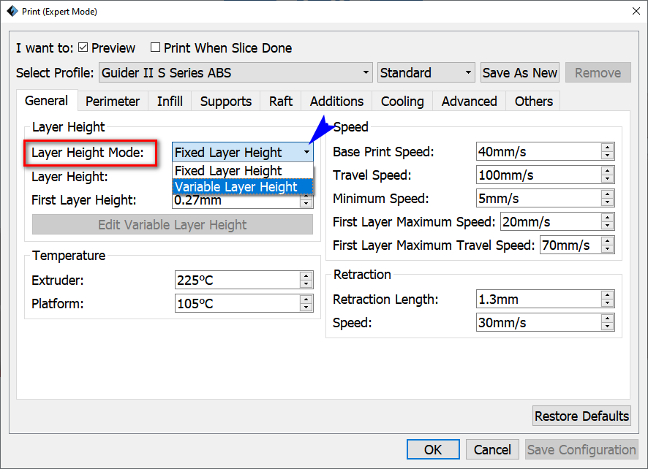Click the Extruder temperature input field
648x469 pixels.
pos(238,281)
